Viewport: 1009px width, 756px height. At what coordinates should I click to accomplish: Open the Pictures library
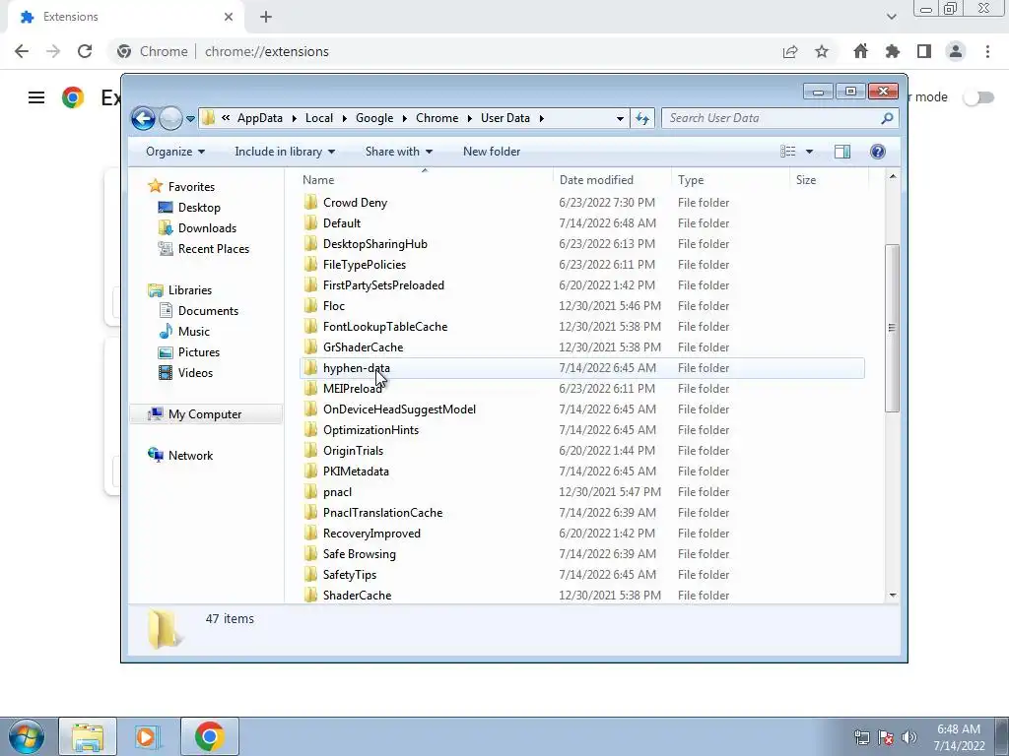tap(199, 352)
